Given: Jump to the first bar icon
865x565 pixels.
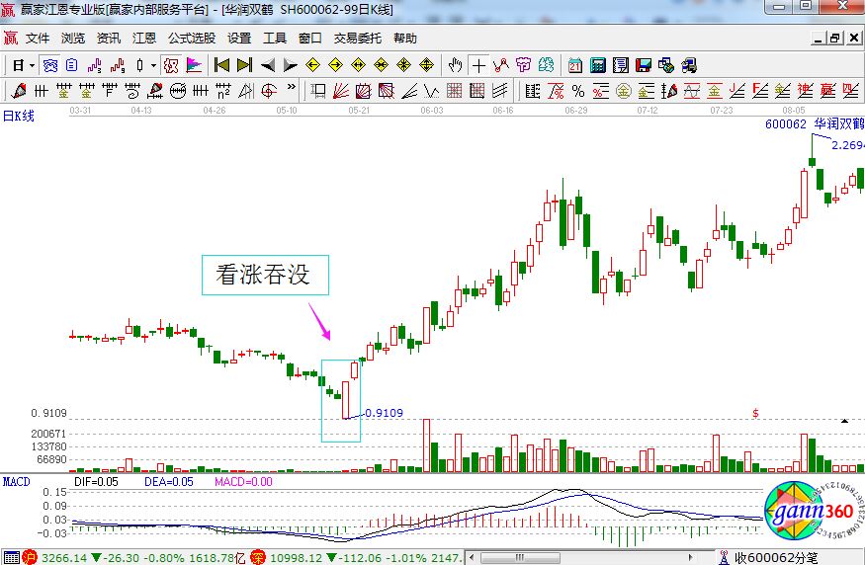Looking at the screenshot, I should click(x=222, y=65).
